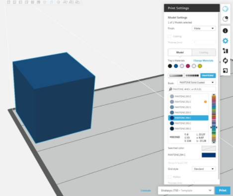
Task: Click the orange warning icon beside PANTONE 291 C
Action: (x=205, y=102)
